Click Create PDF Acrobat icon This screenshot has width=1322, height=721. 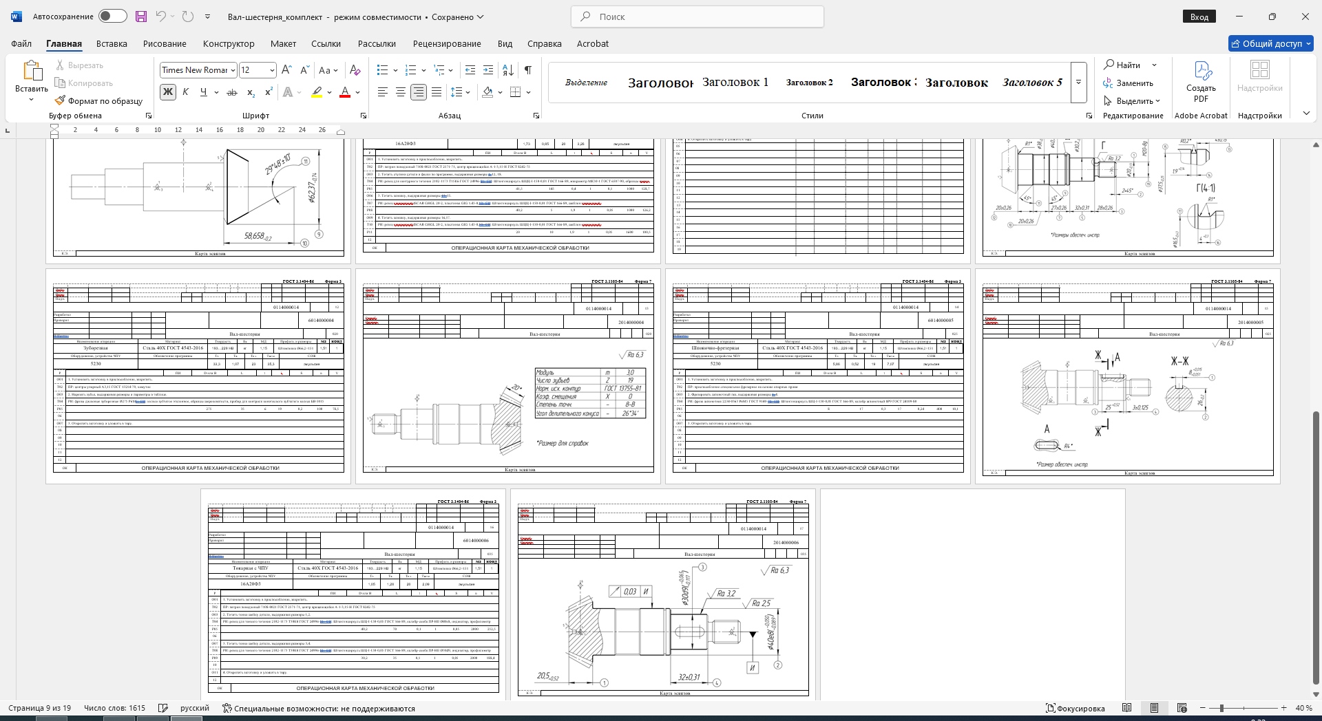1201,82
